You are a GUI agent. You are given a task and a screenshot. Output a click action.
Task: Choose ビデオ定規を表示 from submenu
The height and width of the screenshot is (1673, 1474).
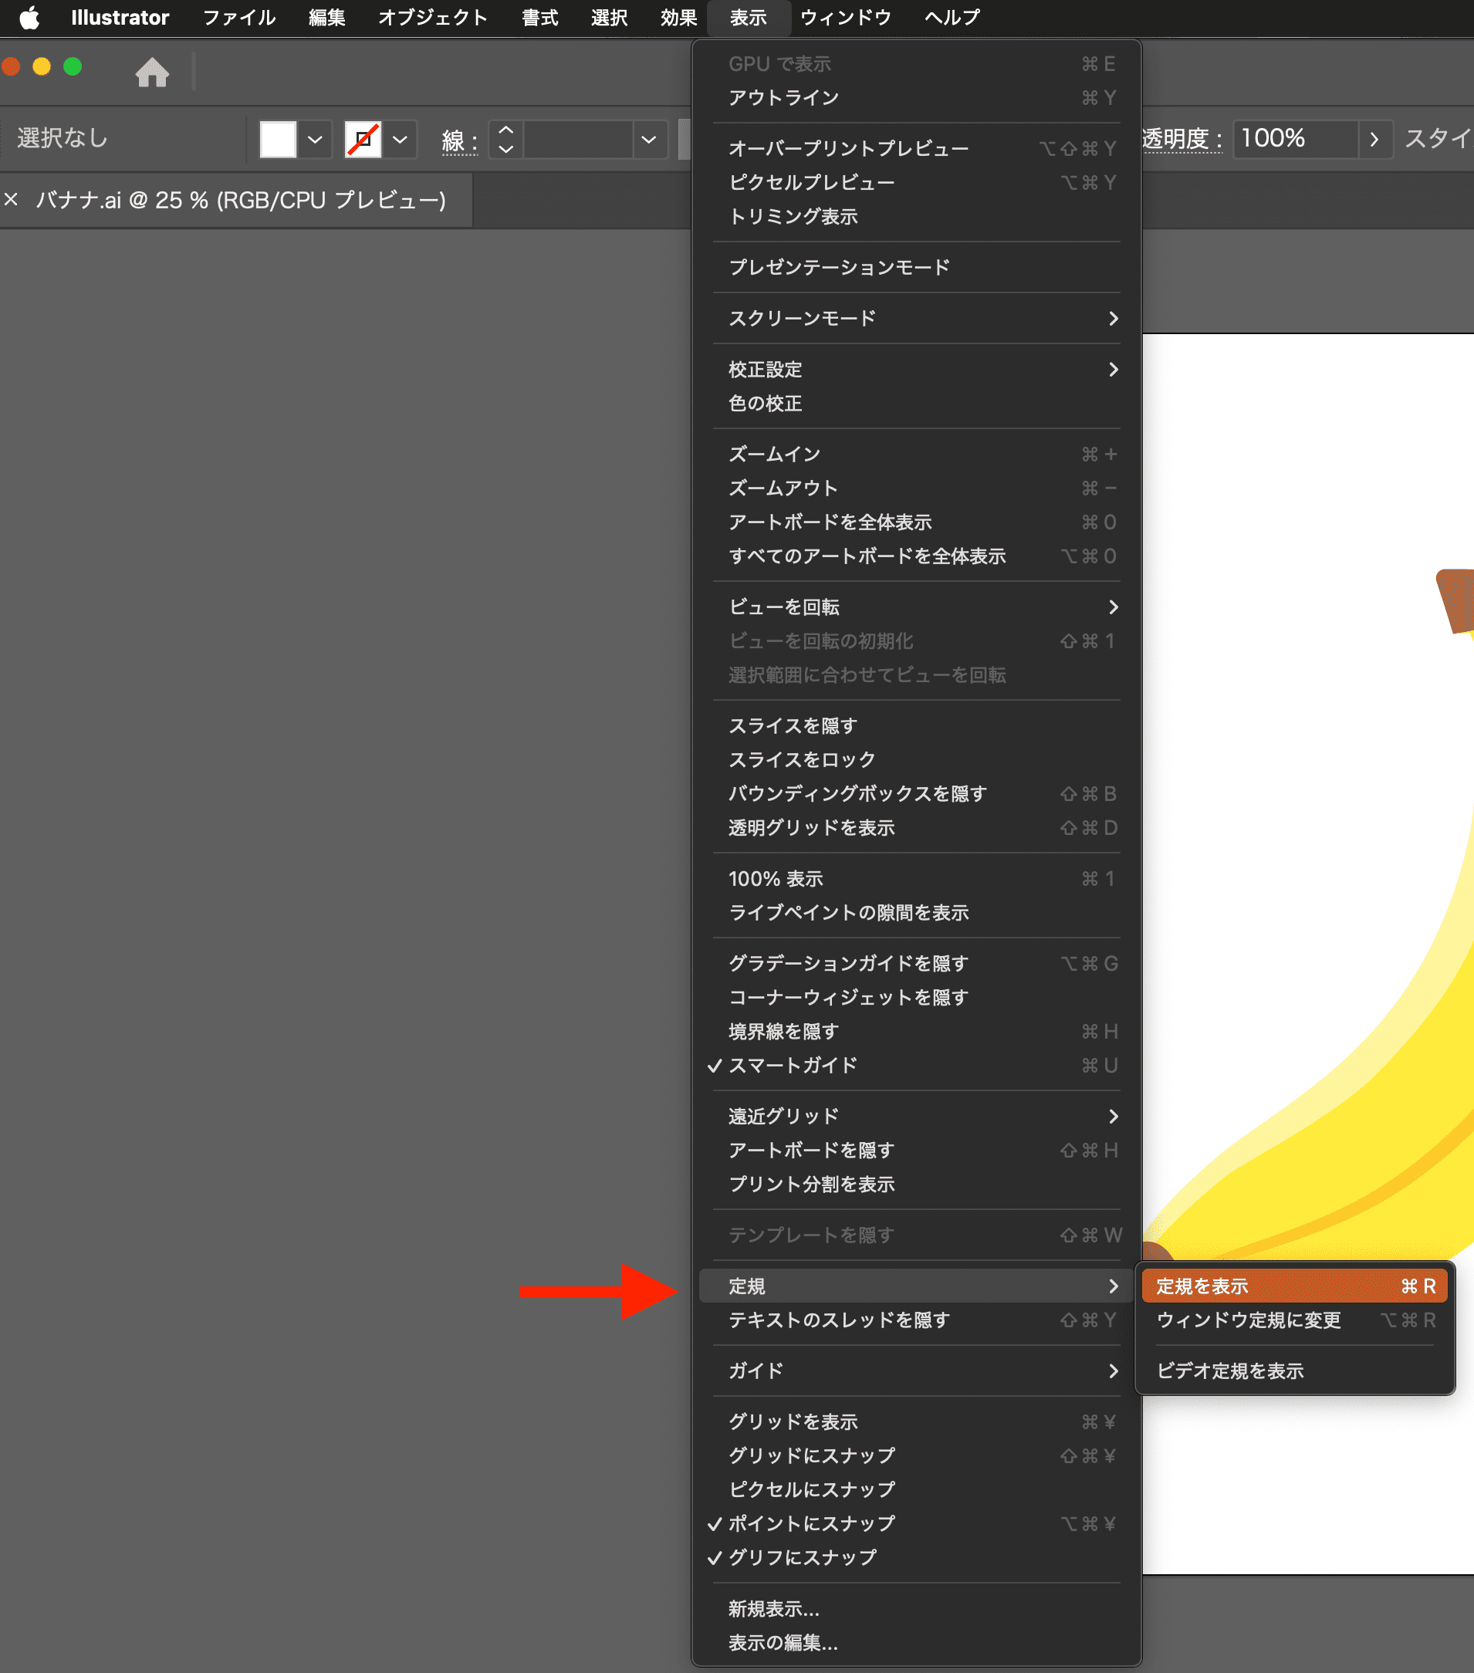(1229, 1371)
